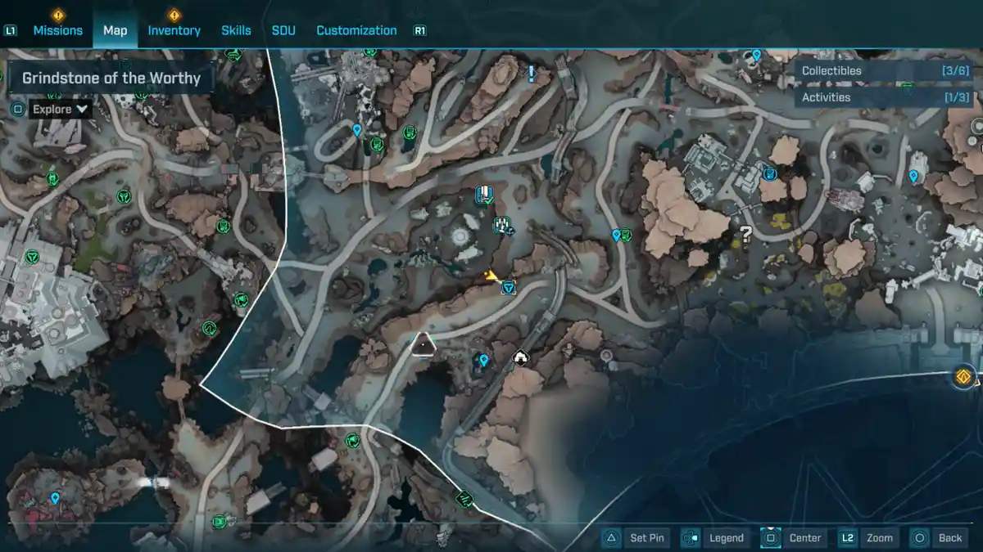Click the white question mark map marker
Viewport: 983px width, 552px height.
746,233
